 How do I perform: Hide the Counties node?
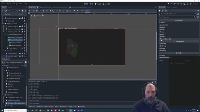click(24, 51)
